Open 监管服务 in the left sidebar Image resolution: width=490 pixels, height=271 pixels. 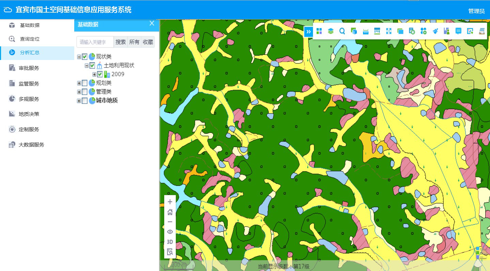tap(37, 84)
